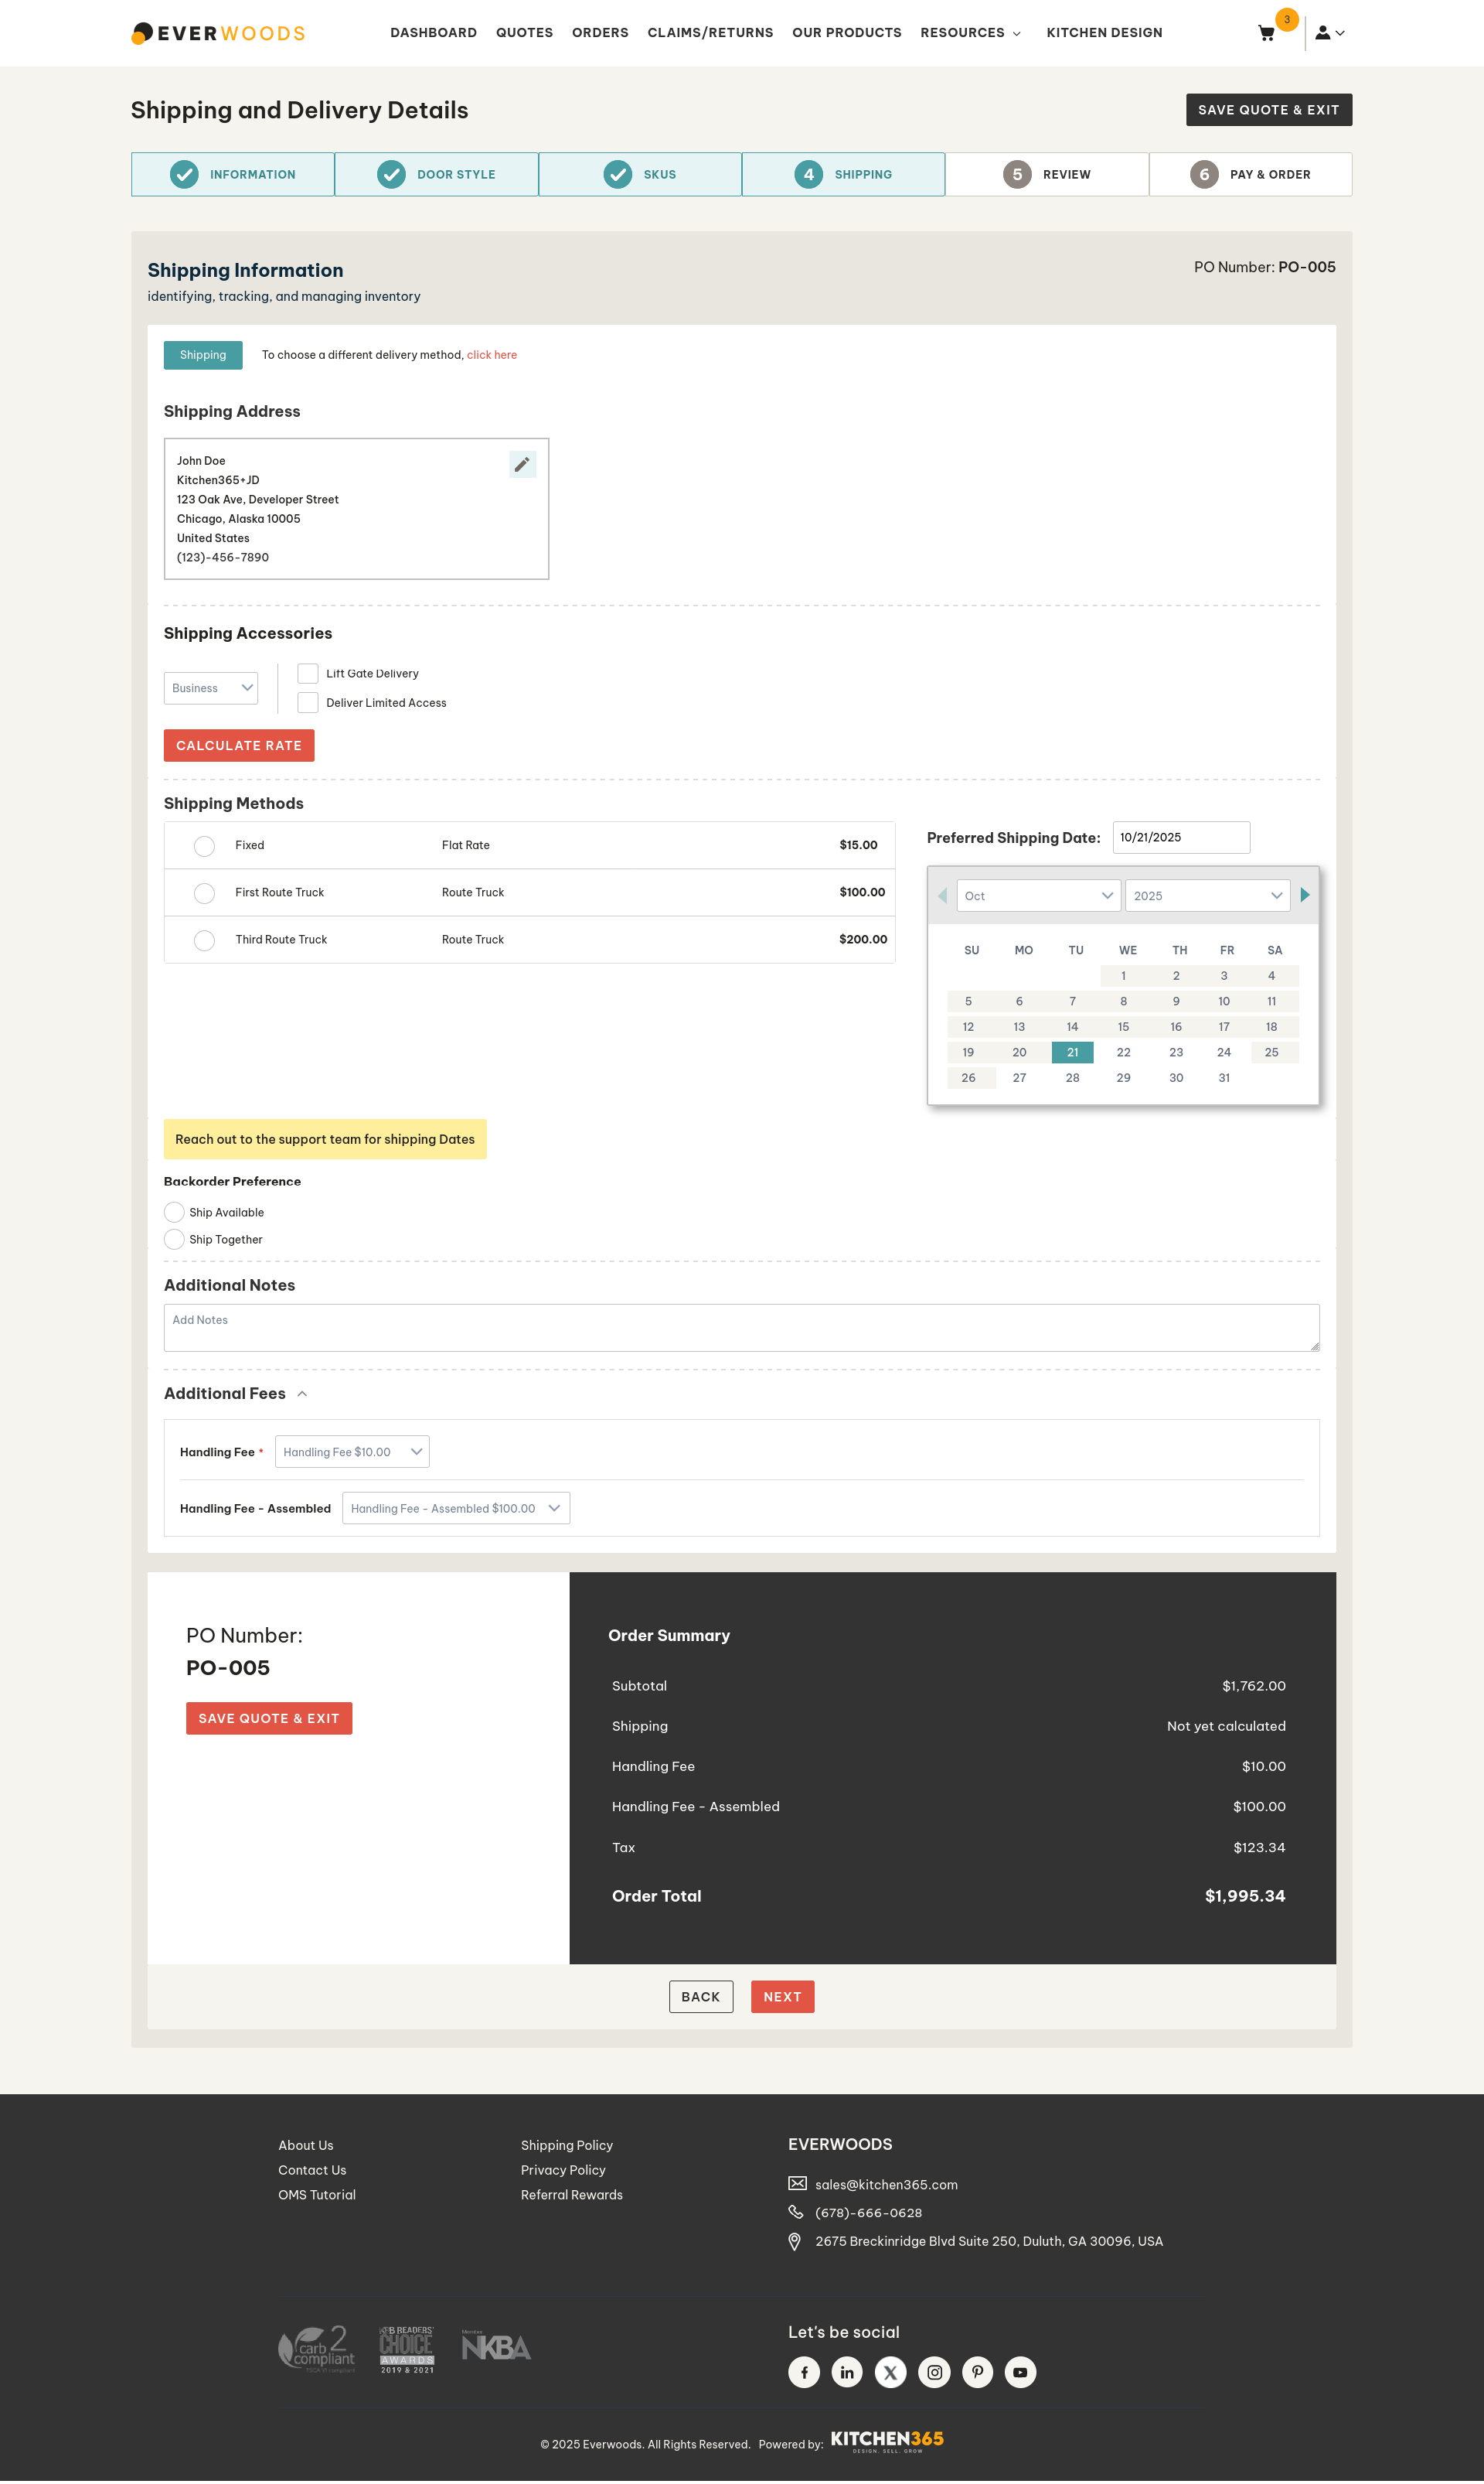Open the YouTube social icon
1484x2484 pixels.
[x=1020, y=2372]
